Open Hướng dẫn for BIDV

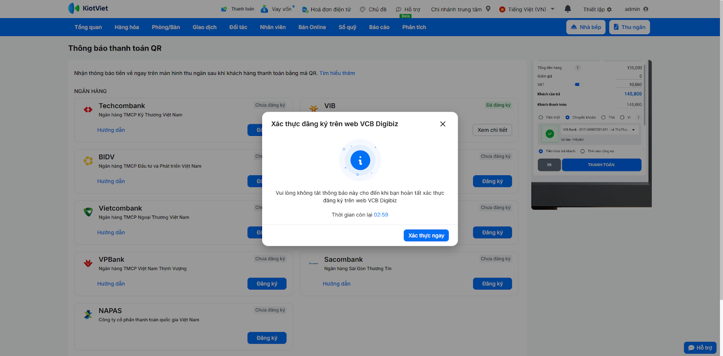pyautogui.click(x=111, y=181)
